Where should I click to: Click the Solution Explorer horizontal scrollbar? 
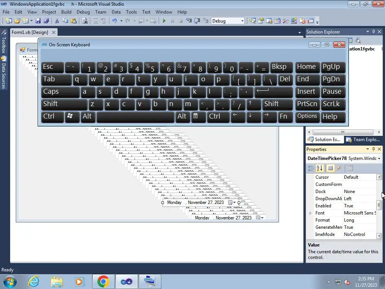tap(344, 132)
